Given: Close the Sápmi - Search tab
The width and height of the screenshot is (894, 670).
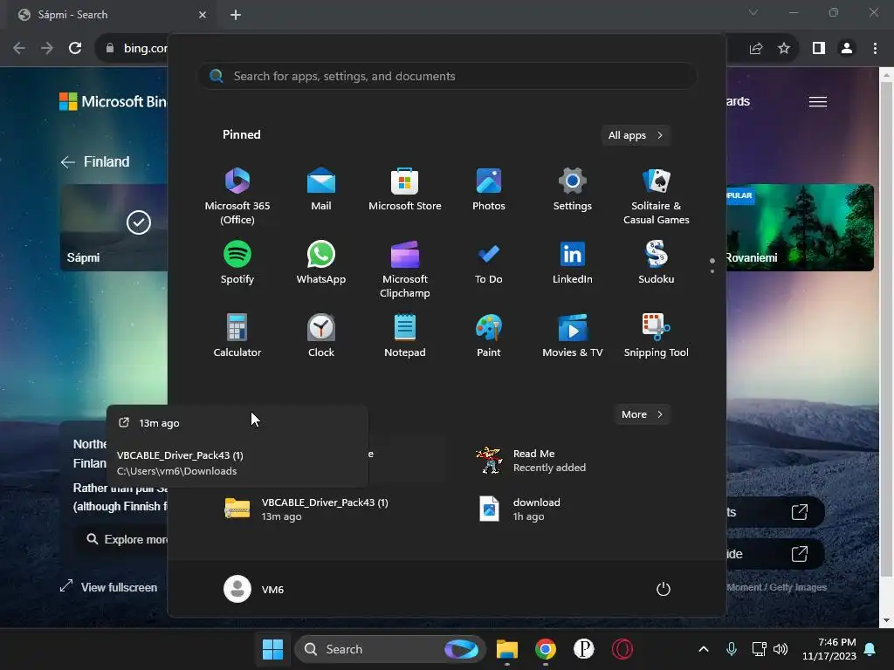Looking at the screenshot, I should click(203, 15).
